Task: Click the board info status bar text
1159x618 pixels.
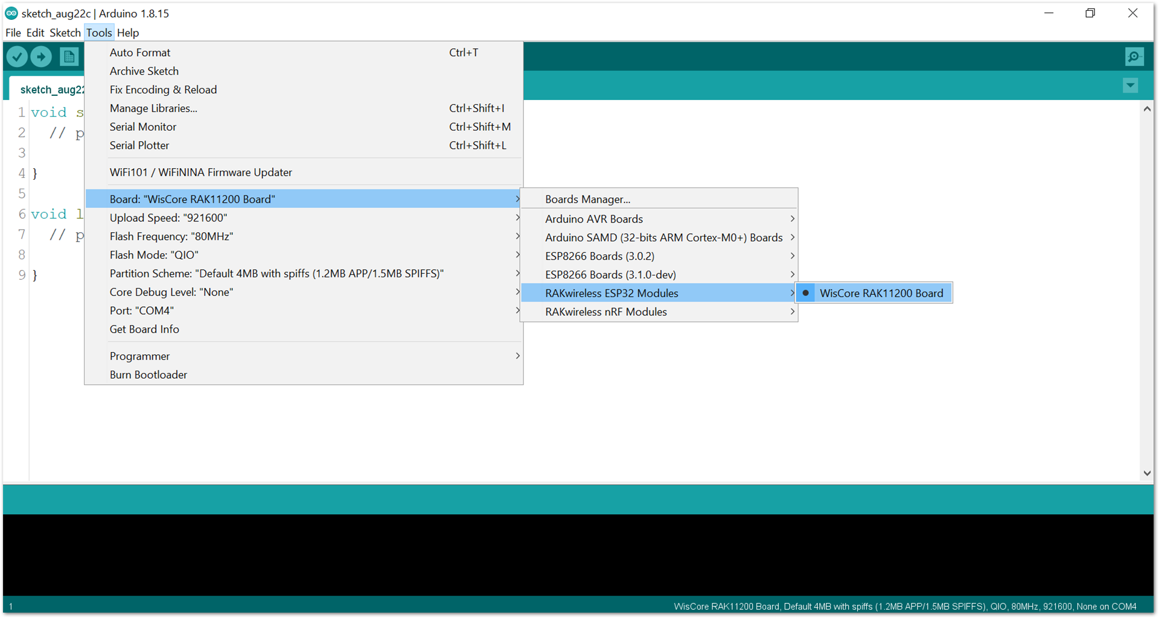Action: 905,607
